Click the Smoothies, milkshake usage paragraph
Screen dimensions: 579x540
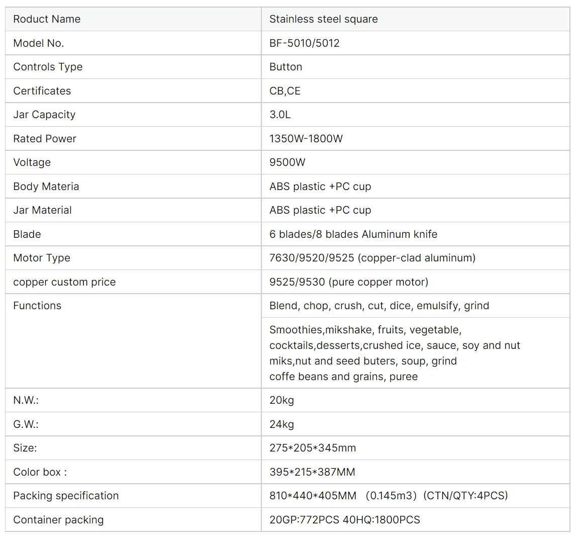394,353
